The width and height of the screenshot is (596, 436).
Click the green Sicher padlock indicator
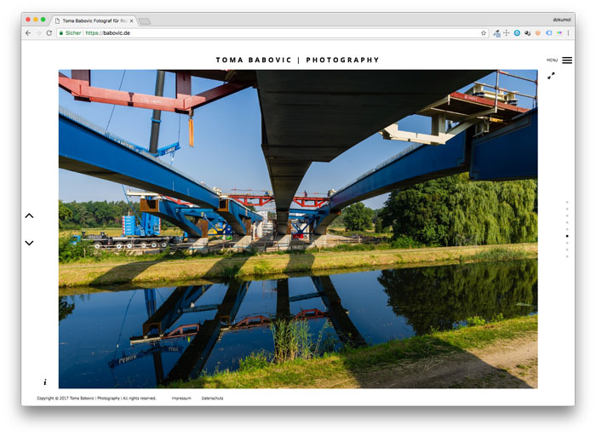point(71,33)
